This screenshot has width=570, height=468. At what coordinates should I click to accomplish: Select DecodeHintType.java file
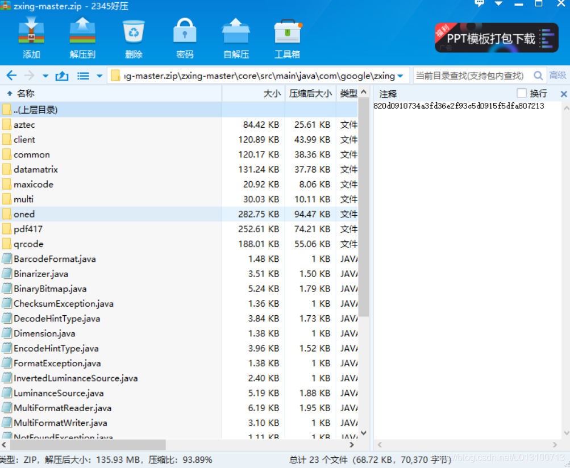(x=179, y=318)
